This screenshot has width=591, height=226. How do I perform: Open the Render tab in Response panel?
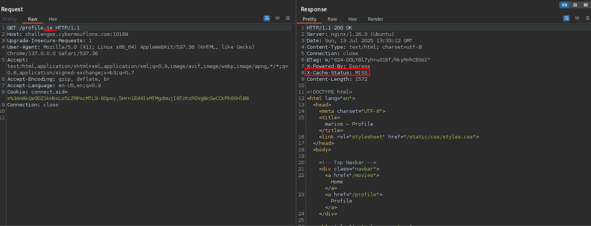point(376,19)
